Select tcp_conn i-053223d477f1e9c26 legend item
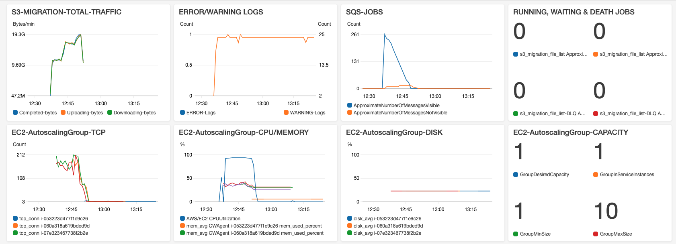 pos(53,219)
